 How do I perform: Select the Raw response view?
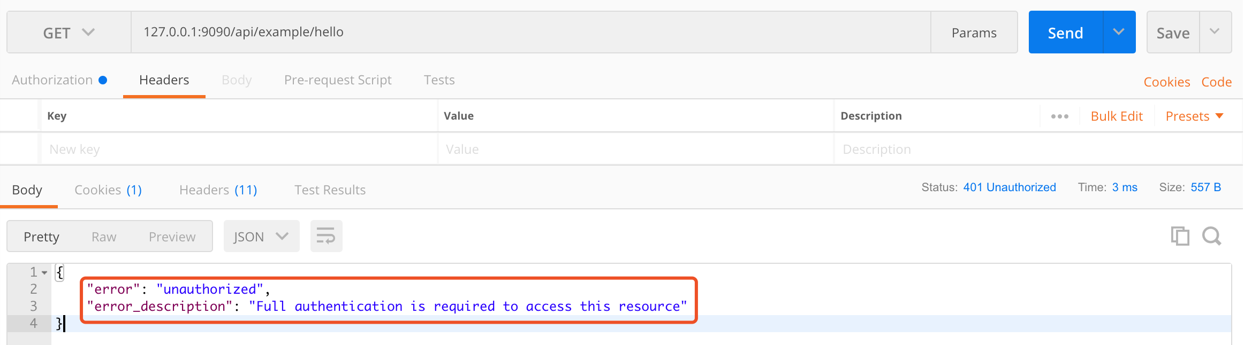coord(104,237)
